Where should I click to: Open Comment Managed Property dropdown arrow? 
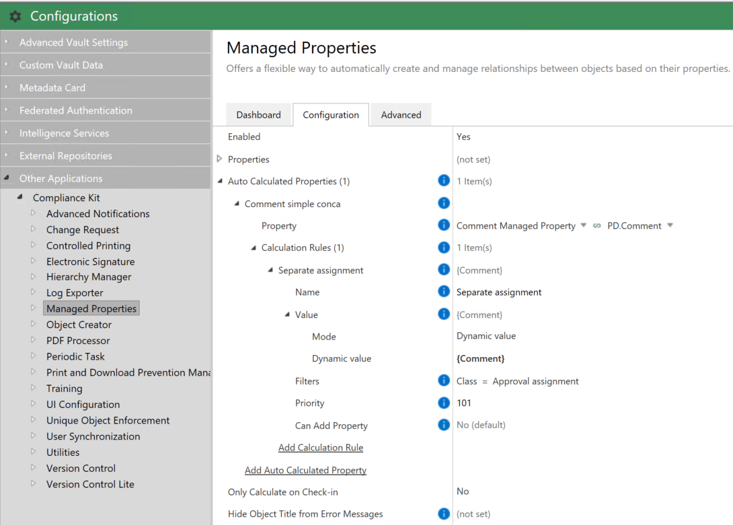[x=584, y=225]
